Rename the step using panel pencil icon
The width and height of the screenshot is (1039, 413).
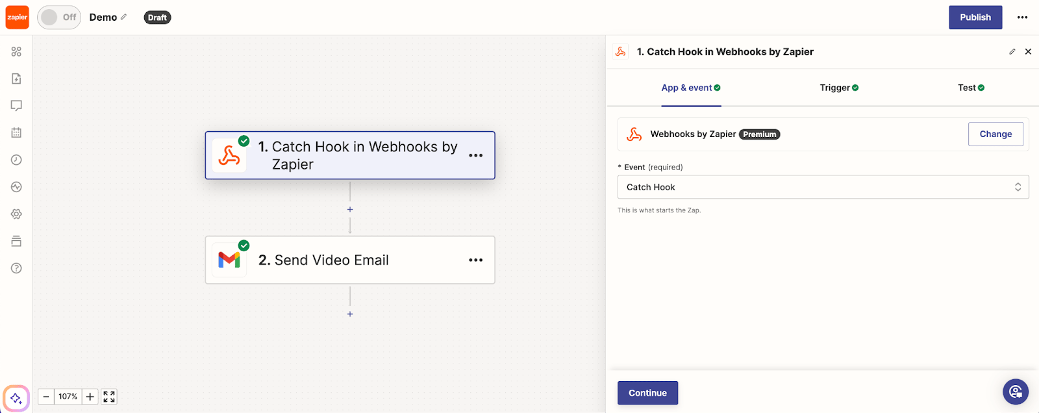pos(1012,51)
